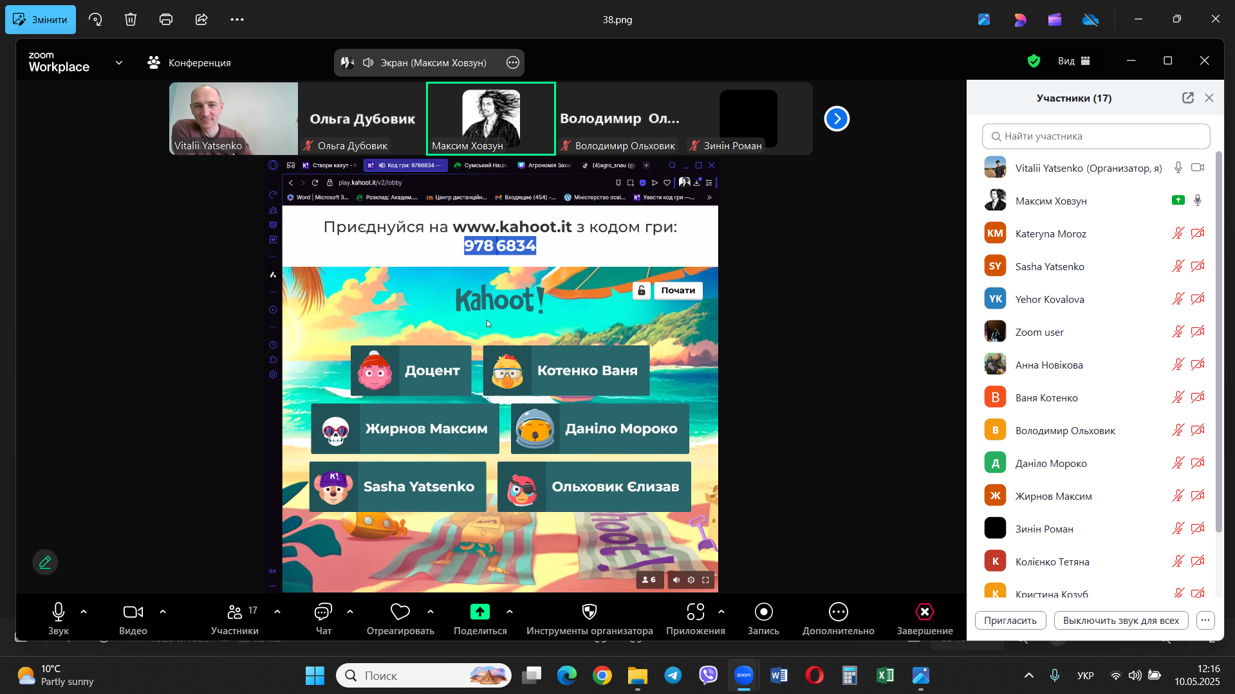1235x694 pixels.
Task: Click the Kahoot player Доцент card
Action: [411, 370]
